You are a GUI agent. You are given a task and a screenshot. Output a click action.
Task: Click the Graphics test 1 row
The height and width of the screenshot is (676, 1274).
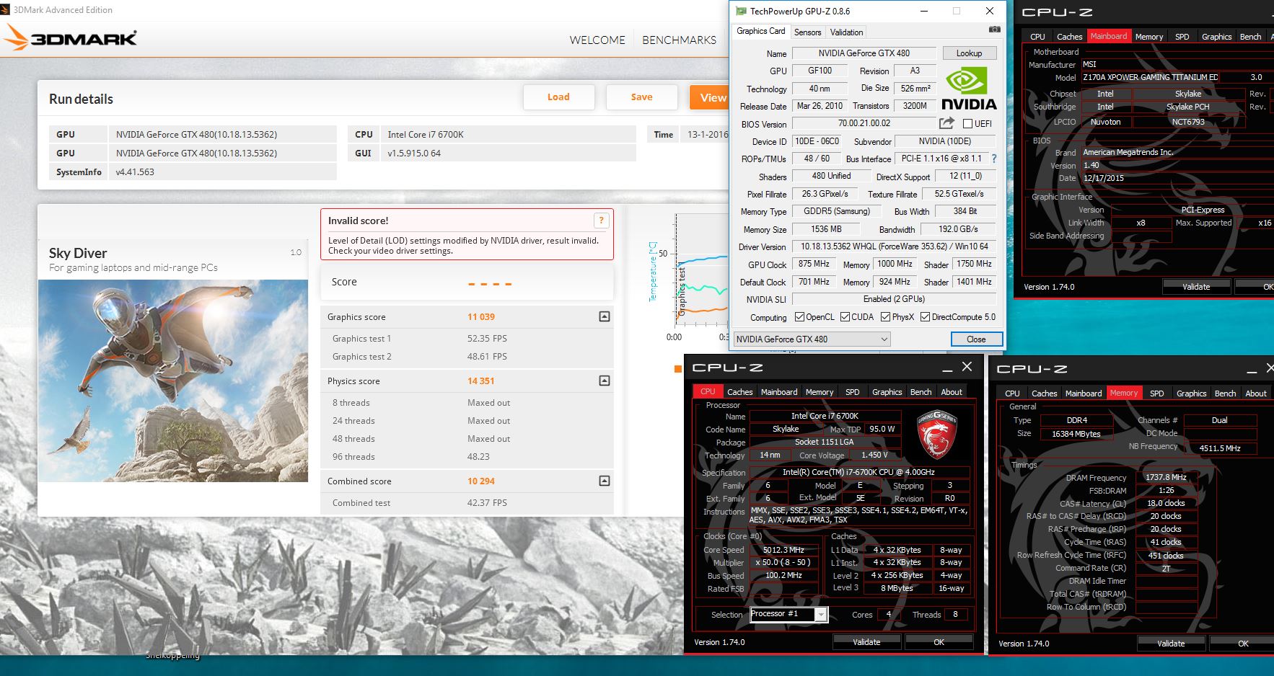467,339
